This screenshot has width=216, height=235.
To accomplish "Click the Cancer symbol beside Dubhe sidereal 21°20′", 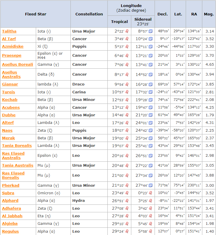I will 151,115.
